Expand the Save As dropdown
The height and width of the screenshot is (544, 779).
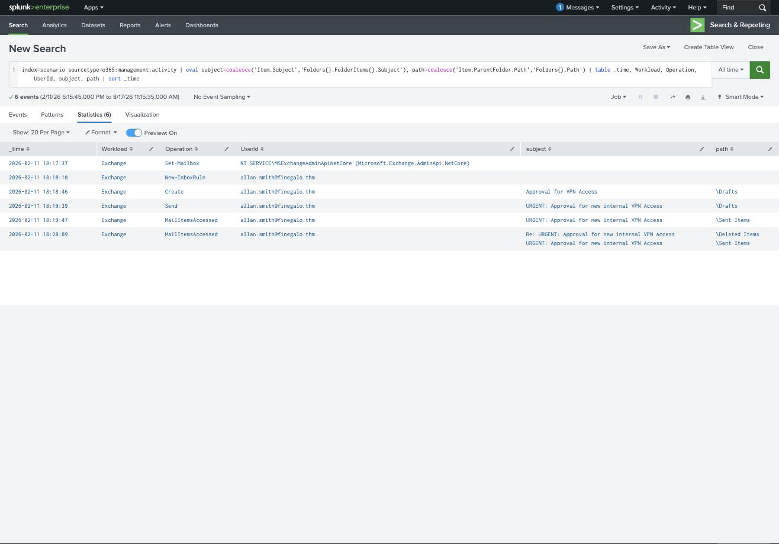(656, 47)
